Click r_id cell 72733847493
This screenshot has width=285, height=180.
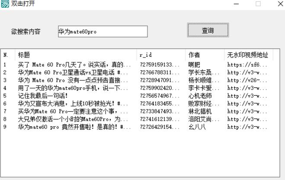pos(160,111)
